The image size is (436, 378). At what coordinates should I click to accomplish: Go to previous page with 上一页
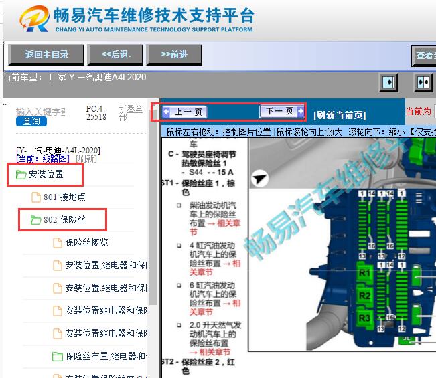tap(185, 112)
